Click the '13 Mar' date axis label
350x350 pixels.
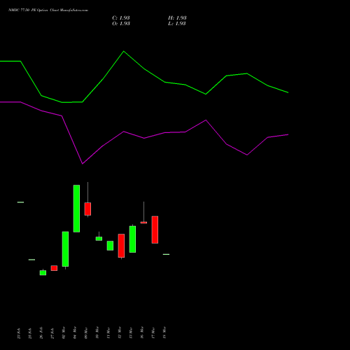(x=131, y=332)
